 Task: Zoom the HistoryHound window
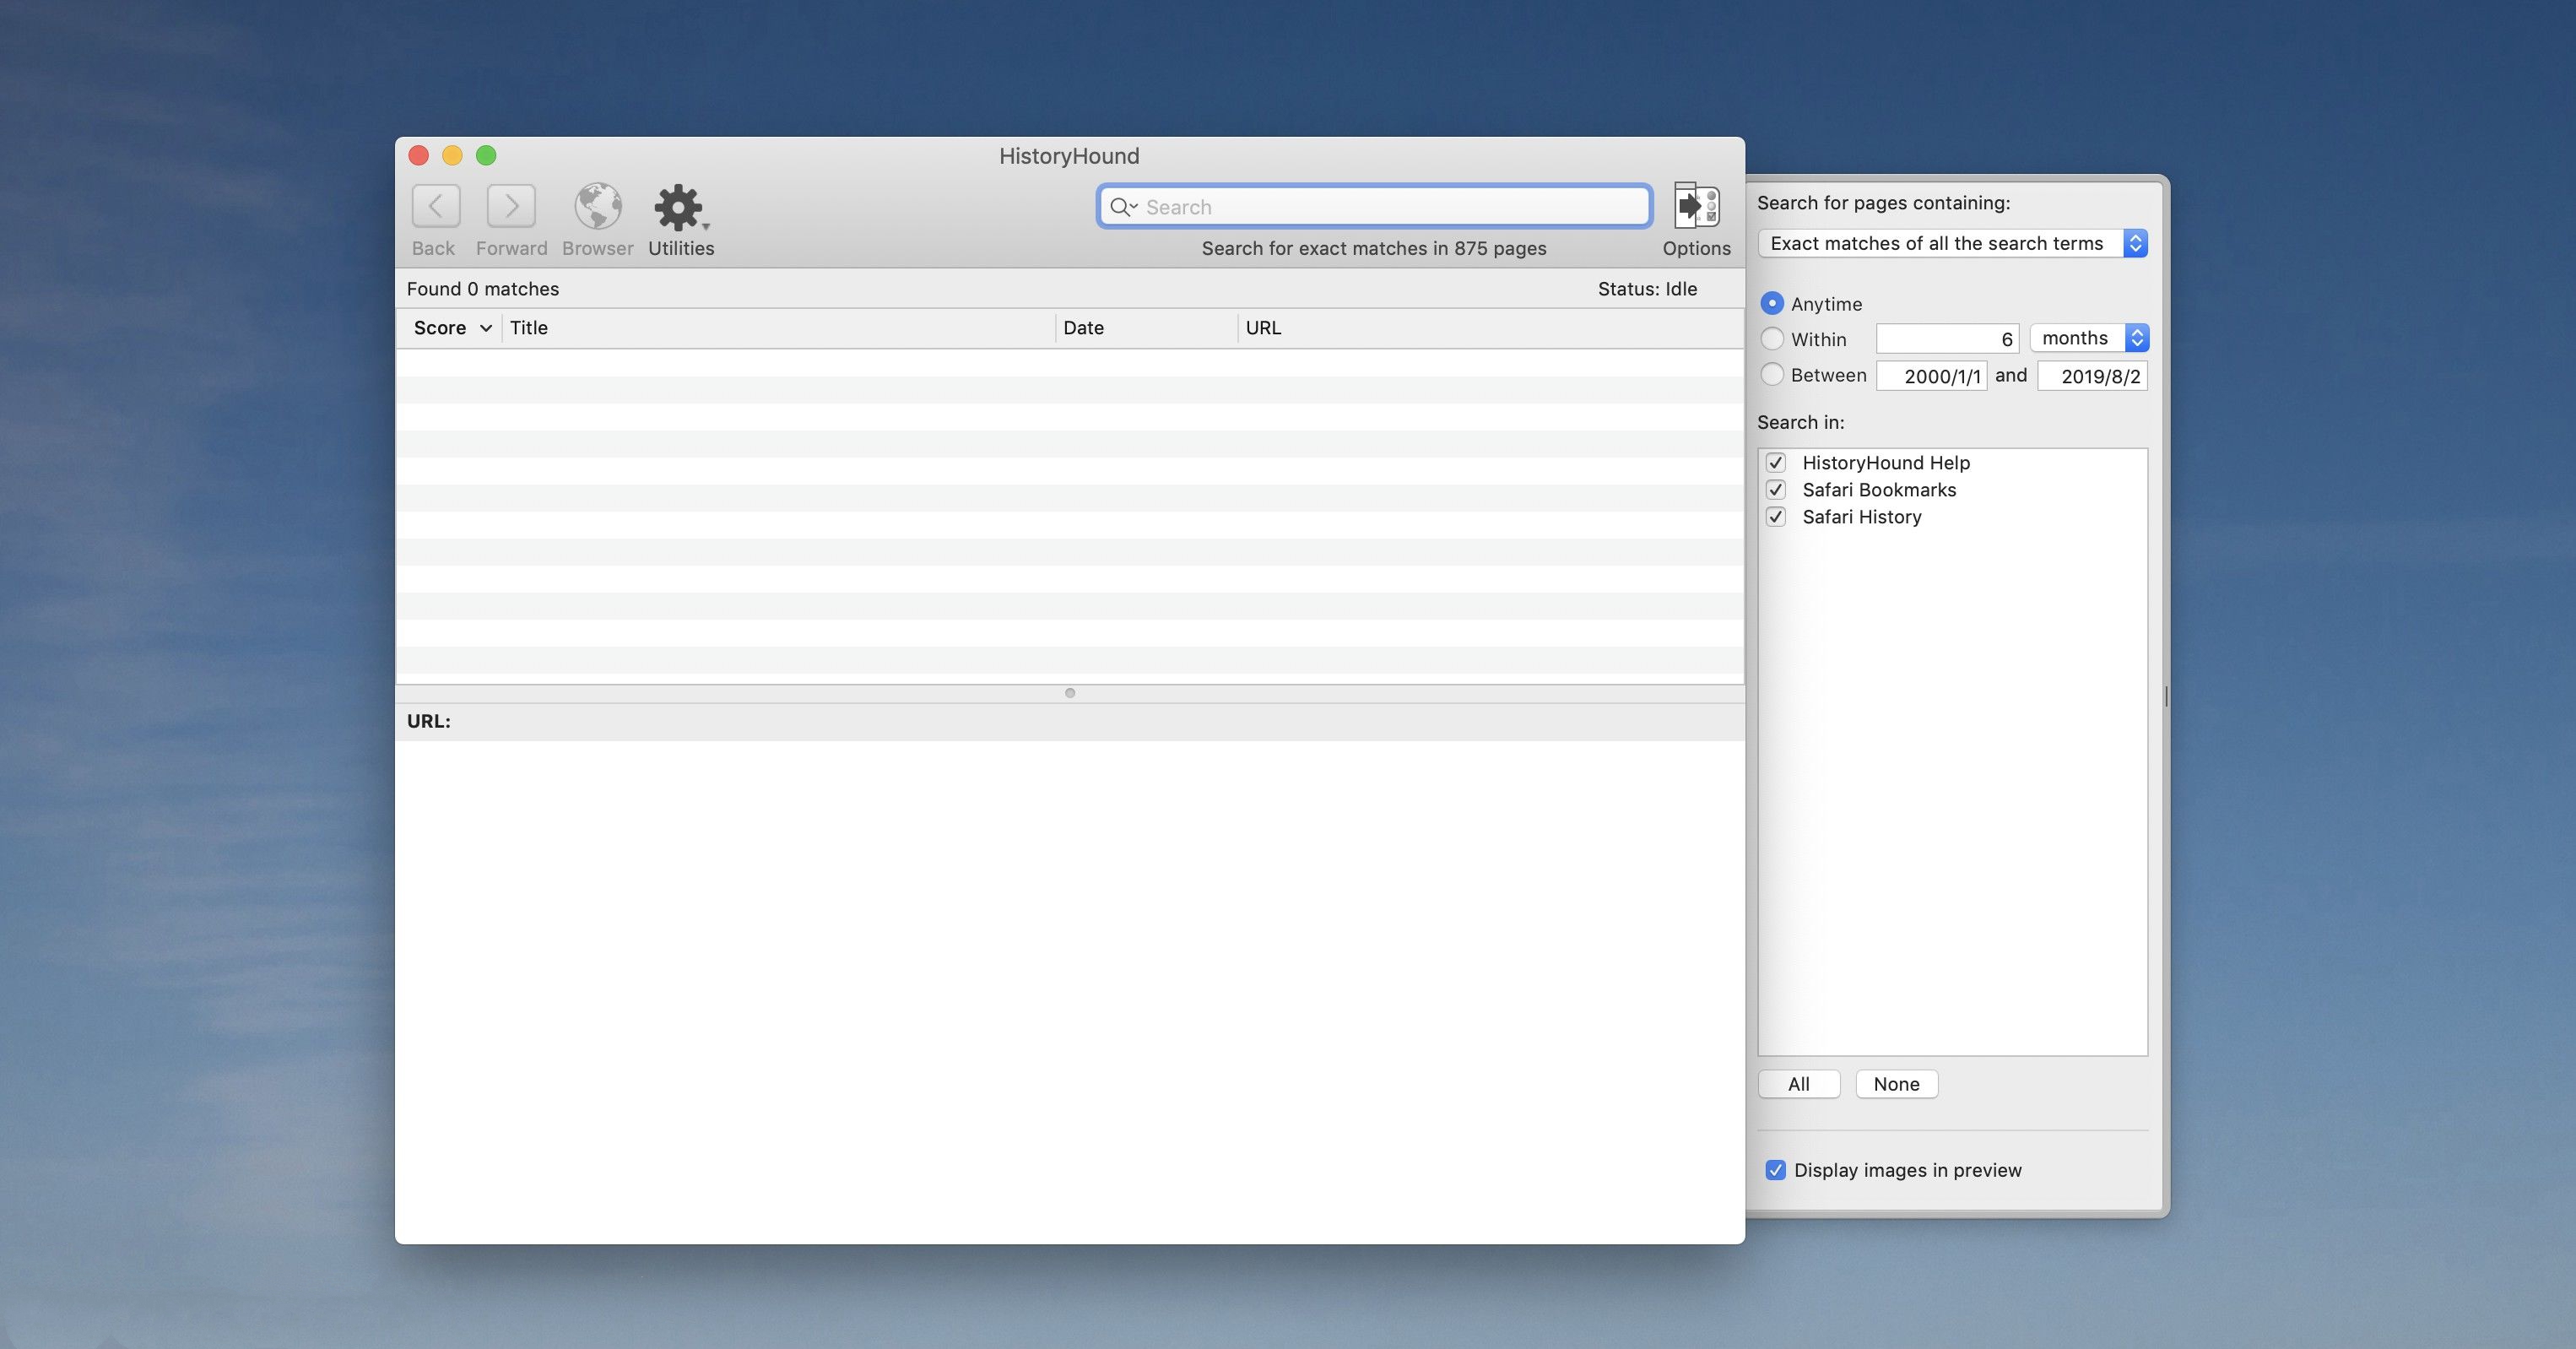coord(486,155)
